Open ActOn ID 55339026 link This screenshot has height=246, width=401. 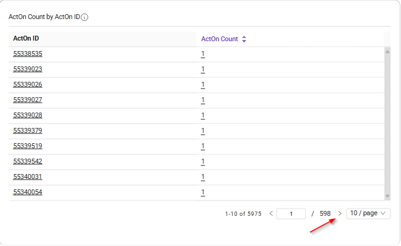28,85
